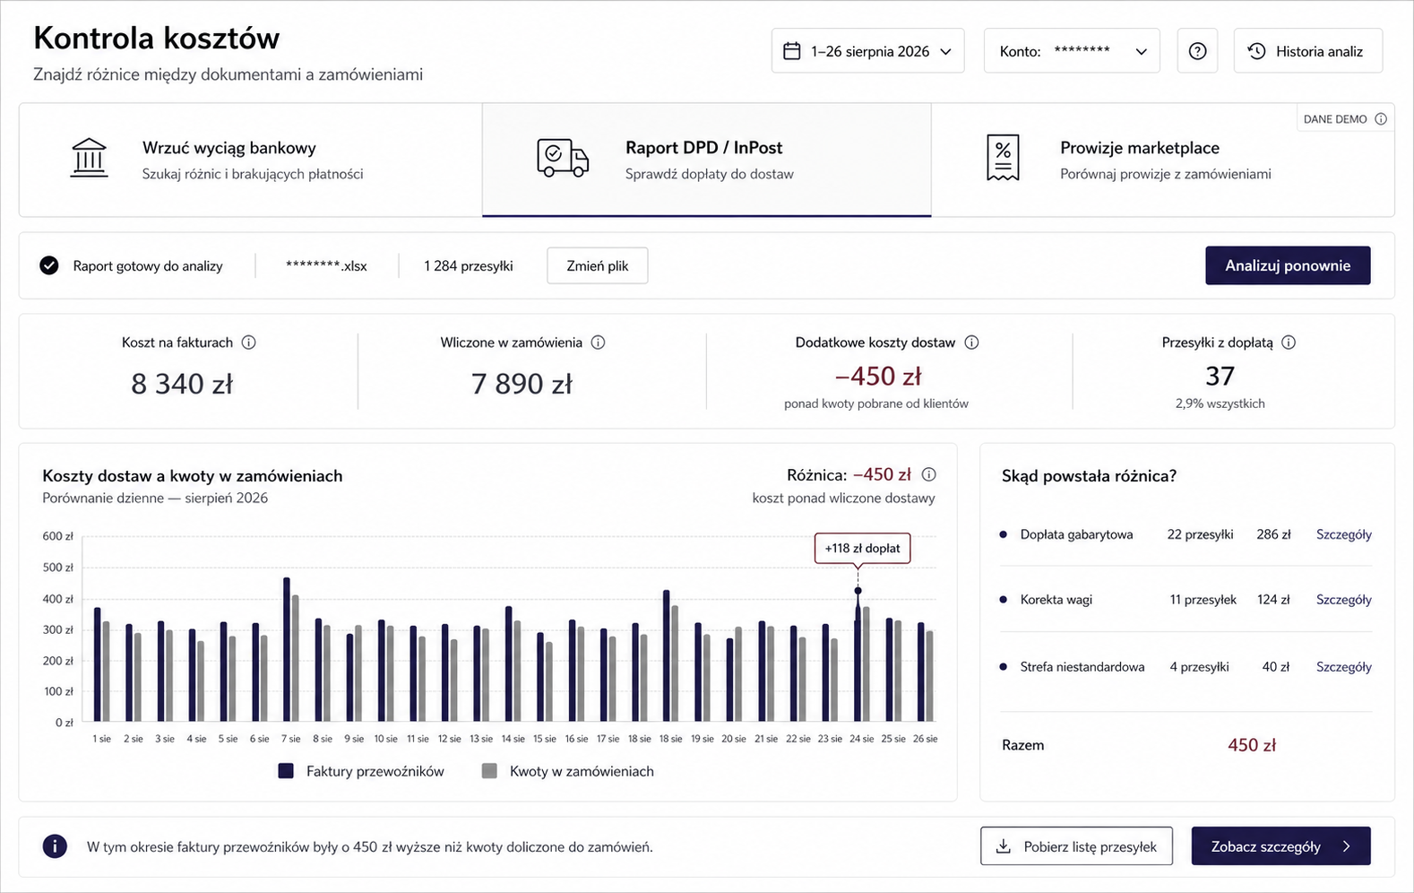Show info for Dodatkowe koszty dostaw

click(x=971, y=342)
